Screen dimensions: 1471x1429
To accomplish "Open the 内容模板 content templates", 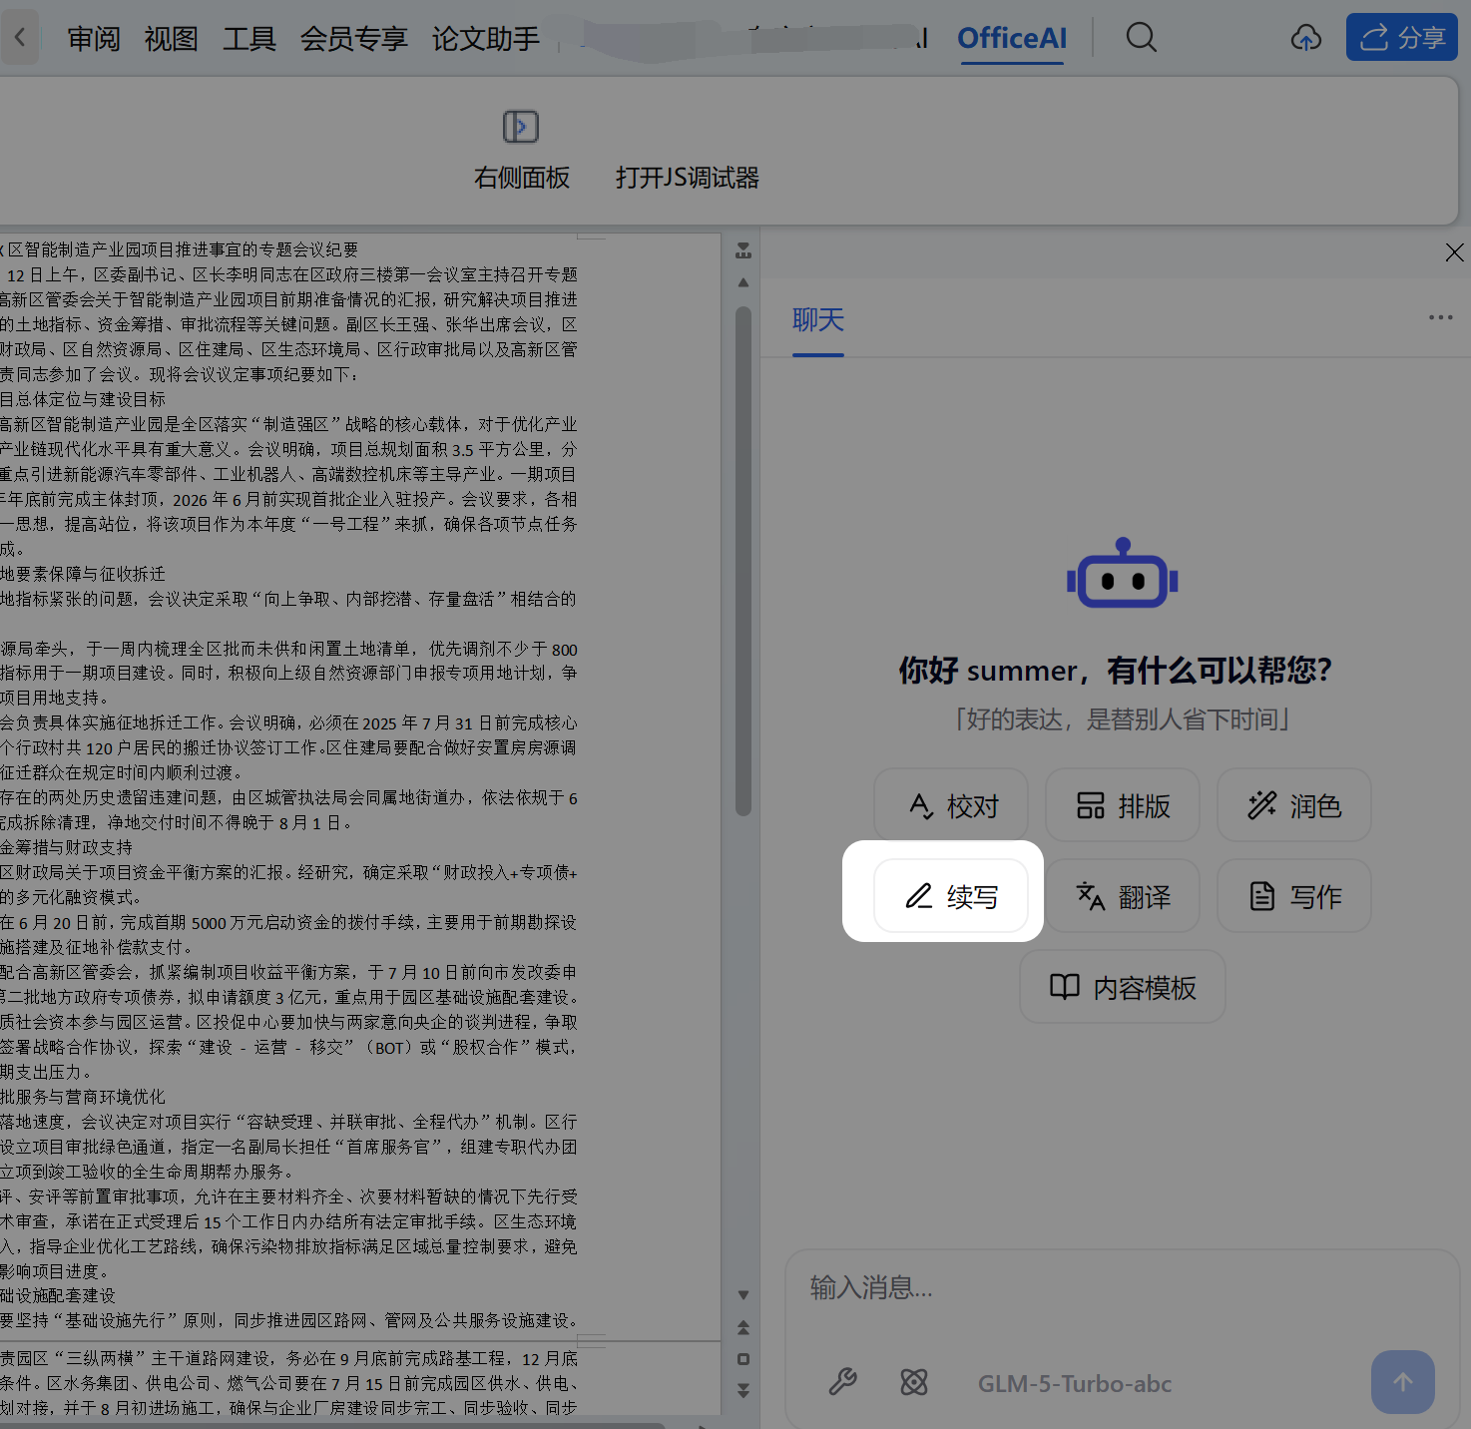I will pos(1123,987).
